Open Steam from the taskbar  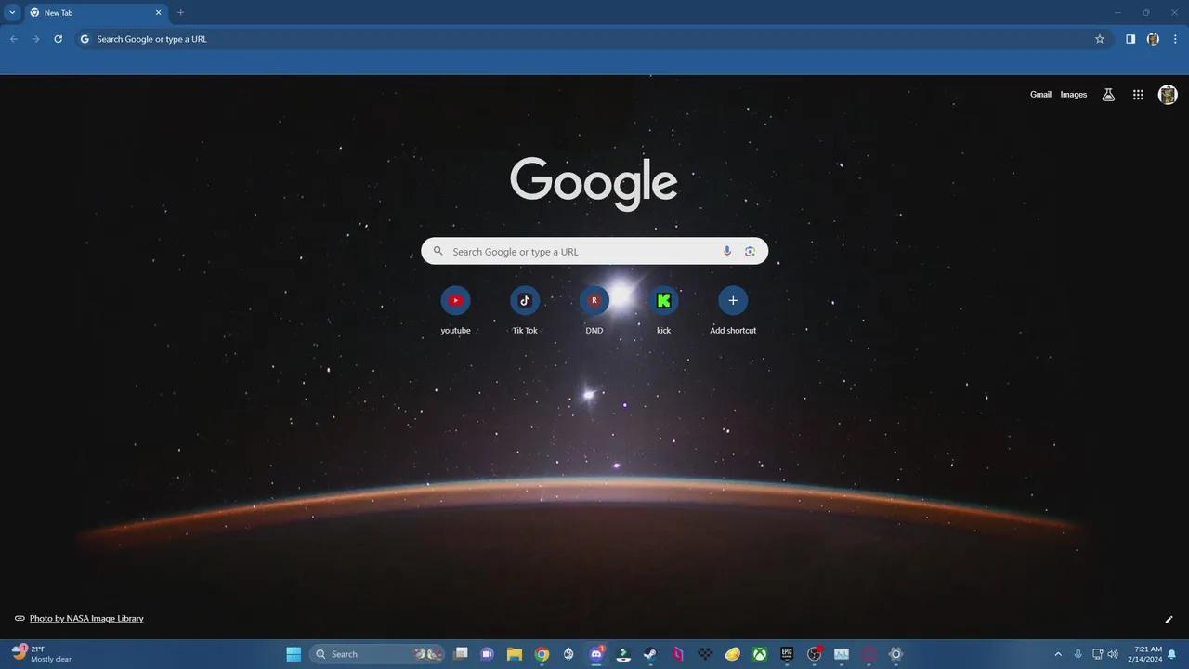click(651, 654)
